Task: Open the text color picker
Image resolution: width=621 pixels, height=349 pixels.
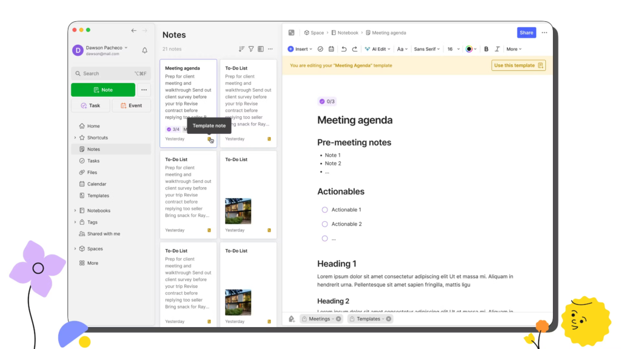Action: point(471,49)
